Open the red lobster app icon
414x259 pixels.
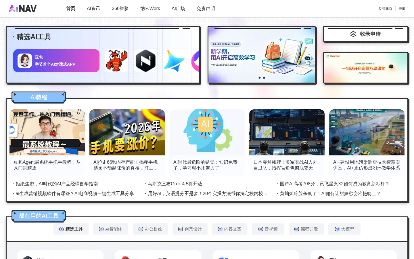pos(116,61)
